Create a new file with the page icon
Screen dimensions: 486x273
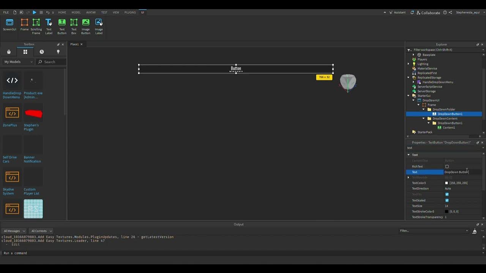15,13
